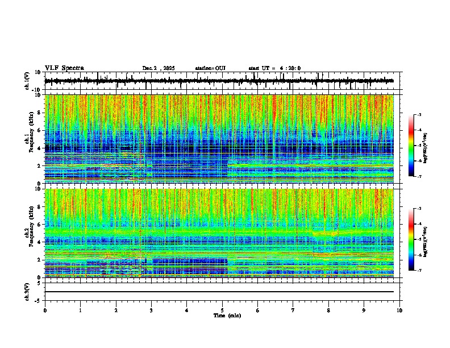Click the "-7" label on ch.2 color bar
450x348 pixels.
419,270
